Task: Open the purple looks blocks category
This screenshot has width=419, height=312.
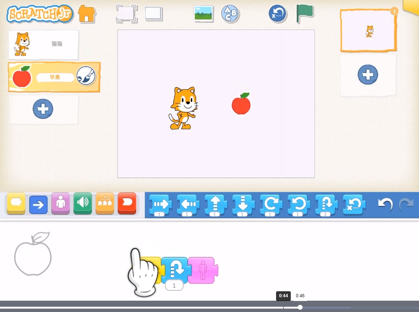Action: (x=61, y=204)
